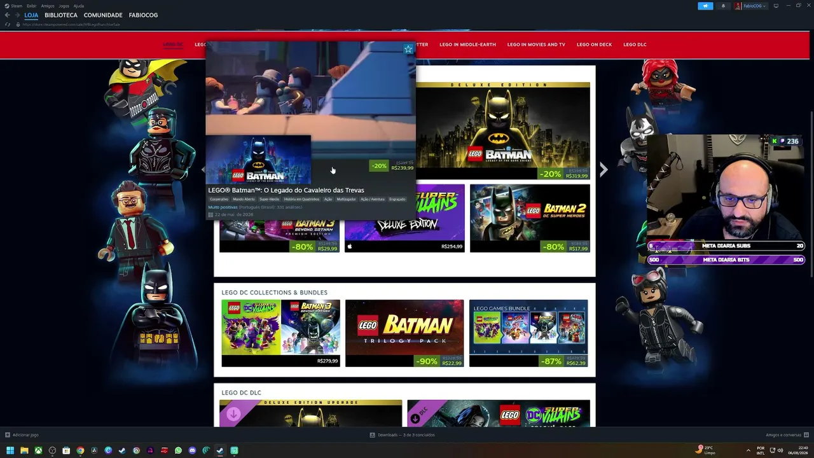Open WhatsApp from the taskbar

tap(178, 450)
